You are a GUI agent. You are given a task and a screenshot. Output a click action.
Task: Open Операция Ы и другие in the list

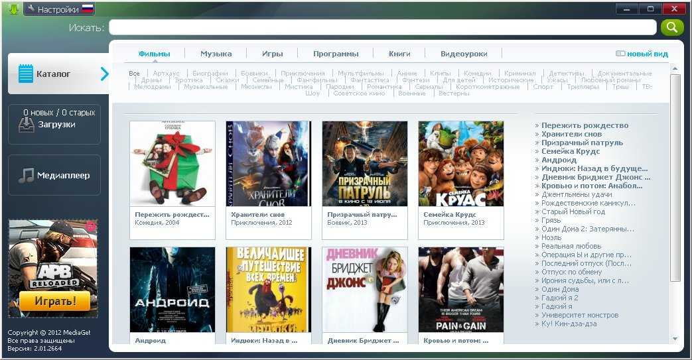coord(586,255)
